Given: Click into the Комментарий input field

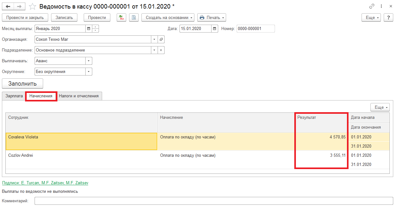Looking at the screenshot, I should [212, 201].
